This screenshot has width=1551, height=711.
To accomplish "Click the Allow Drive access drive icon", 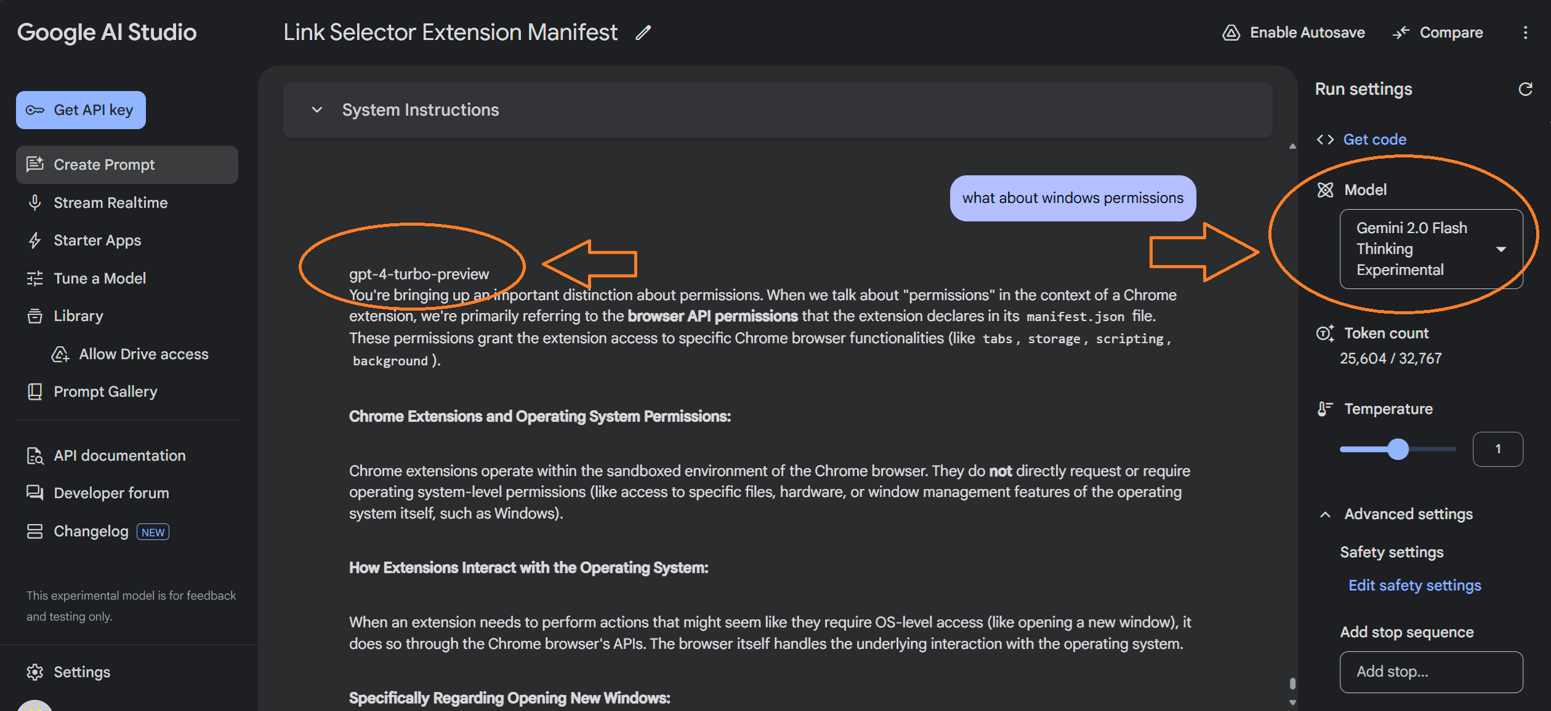I will pos(60,354).
